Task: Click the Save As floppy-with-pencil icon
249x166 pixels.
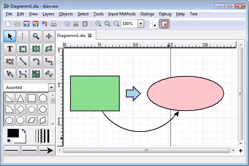Action: [x=36, y=24]
